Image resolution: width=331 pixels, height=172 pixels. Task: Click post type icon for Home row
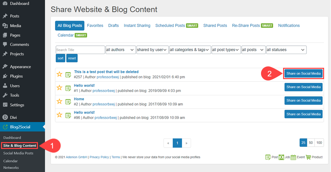tap(68, 102)
